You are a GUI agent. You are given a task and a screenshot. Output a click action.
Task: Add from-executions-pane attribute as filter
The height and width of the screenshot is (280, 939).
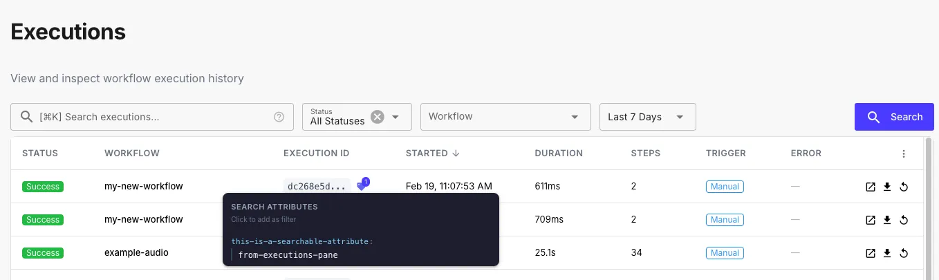(x=288, y=255)
